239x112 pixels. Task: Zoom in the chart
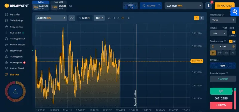[x=118, y=18]
